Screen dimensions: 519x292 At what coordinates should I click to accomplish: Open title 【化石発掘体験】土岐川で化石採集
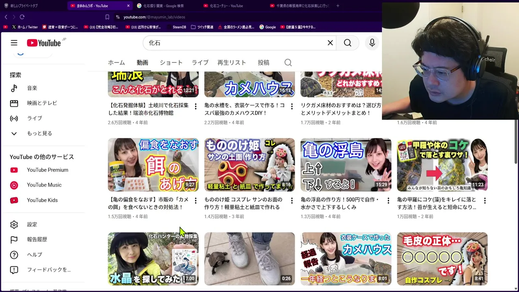pyautogui.click(x=148, y=109)
